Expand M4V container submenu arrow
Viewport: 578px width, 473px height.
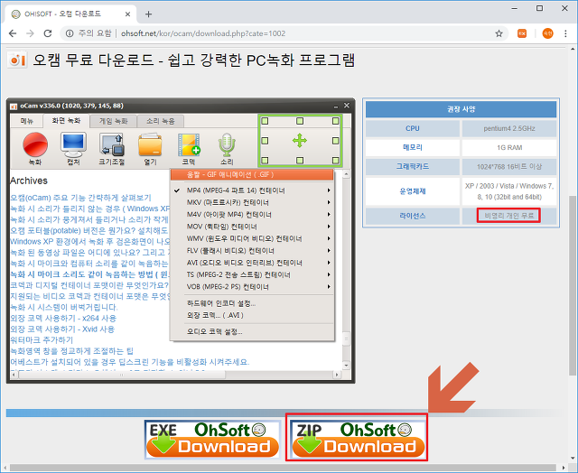coord(329,215)
